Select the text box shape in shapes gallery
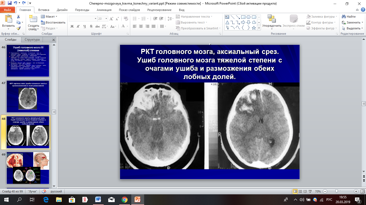This screenshot has height=205, width=366. click(x=227, y=17)
